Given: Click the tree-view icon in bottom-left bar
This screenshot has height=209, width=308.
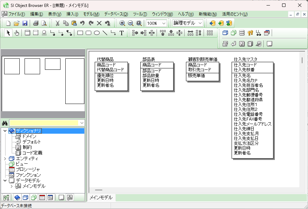Looking at the screenshot, I should coord(6,197).
